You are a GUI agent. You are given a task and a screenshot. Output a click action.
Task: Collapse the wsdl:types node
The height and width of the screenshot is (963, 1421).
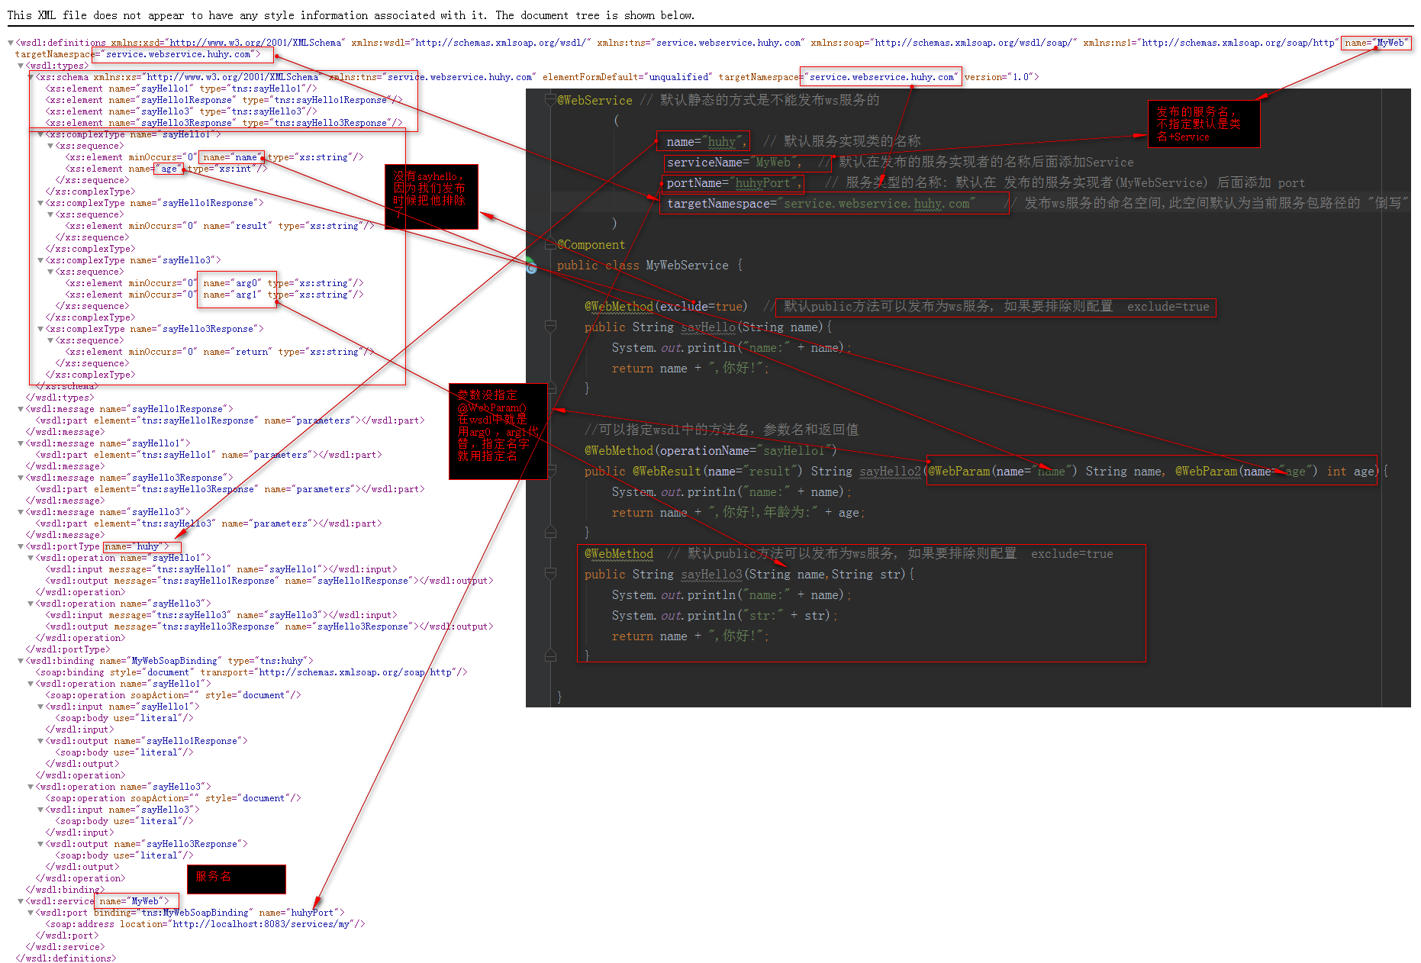(x=21, y=66)
